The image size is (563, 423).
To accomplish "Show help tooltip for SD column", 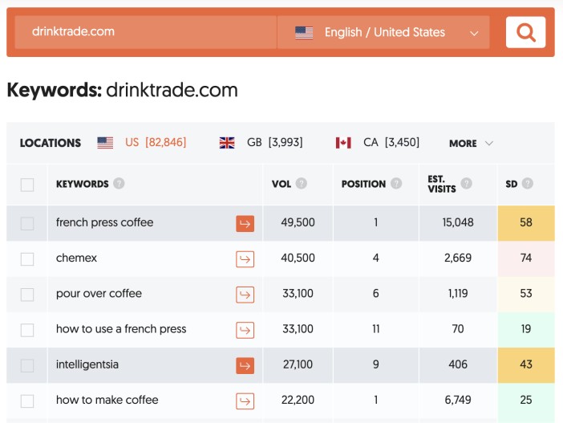I will 527,184.
